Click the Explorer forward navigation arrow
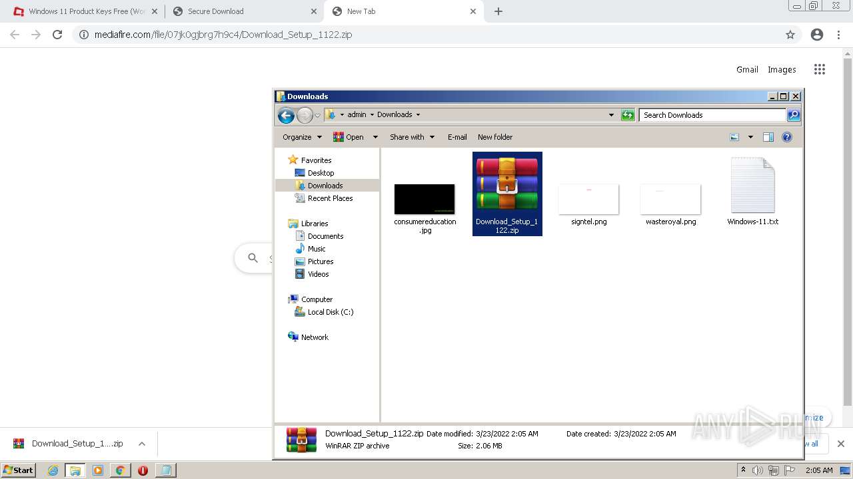The image size is (853, 479). (305, 115)
